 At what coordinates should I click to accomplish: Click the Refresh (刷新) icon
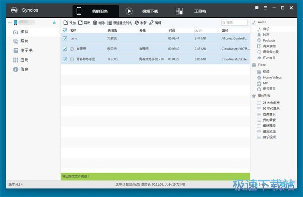tap(137, 23)
